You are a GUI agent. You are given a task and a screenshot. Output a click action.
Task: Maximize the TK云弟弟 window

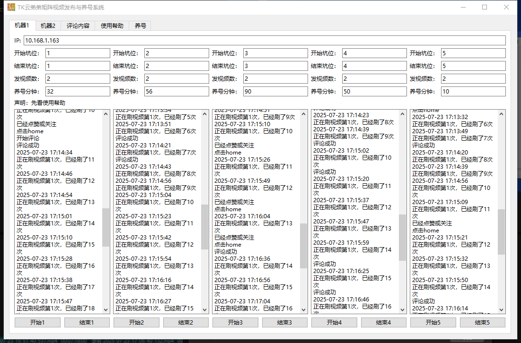[x=485, y=7]
